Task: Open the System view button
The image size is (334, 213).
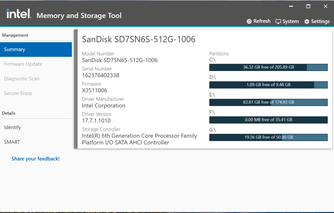Action: pos(287,21)
